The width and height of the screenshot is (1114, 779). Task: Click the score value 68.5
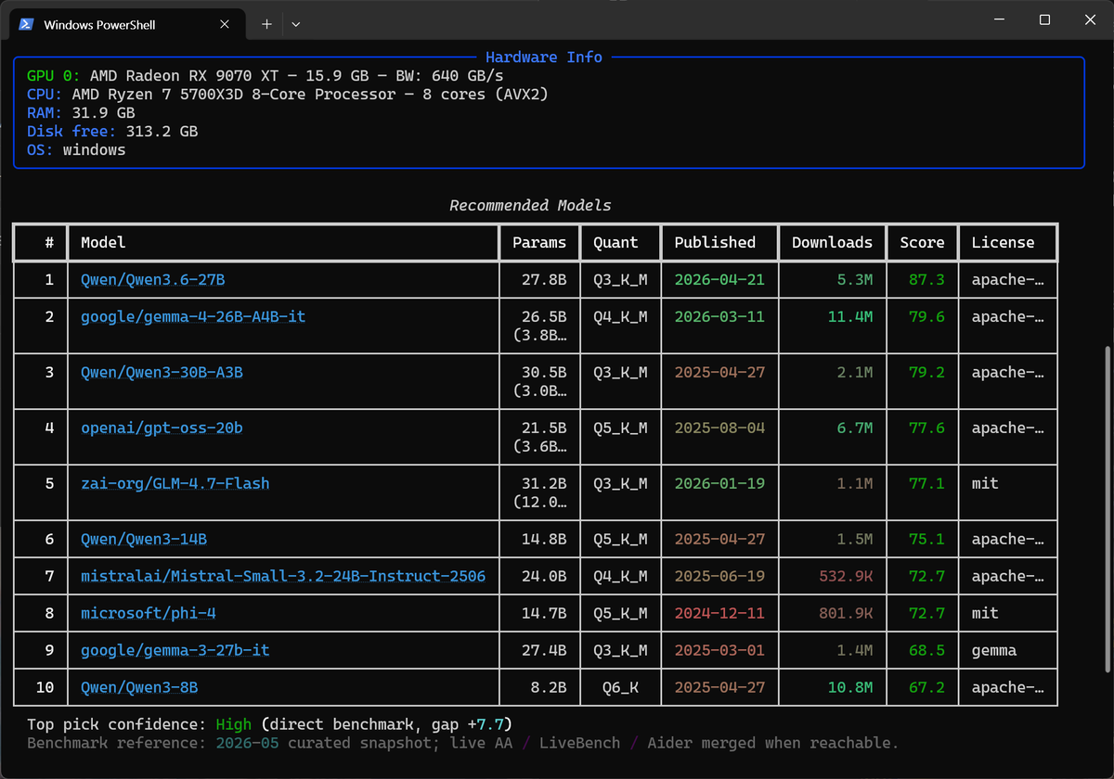pyautogui.click(x=926, y=650)
